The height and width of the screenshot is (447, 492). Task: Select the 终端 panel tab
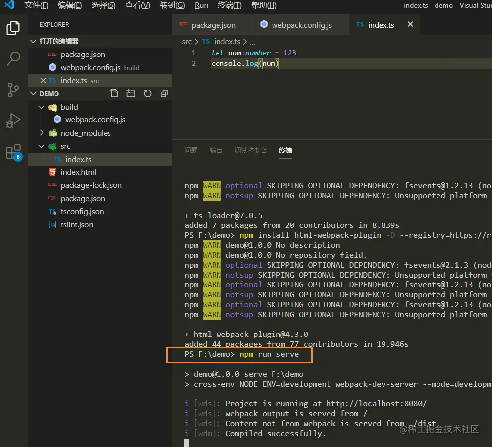point(285,150)
